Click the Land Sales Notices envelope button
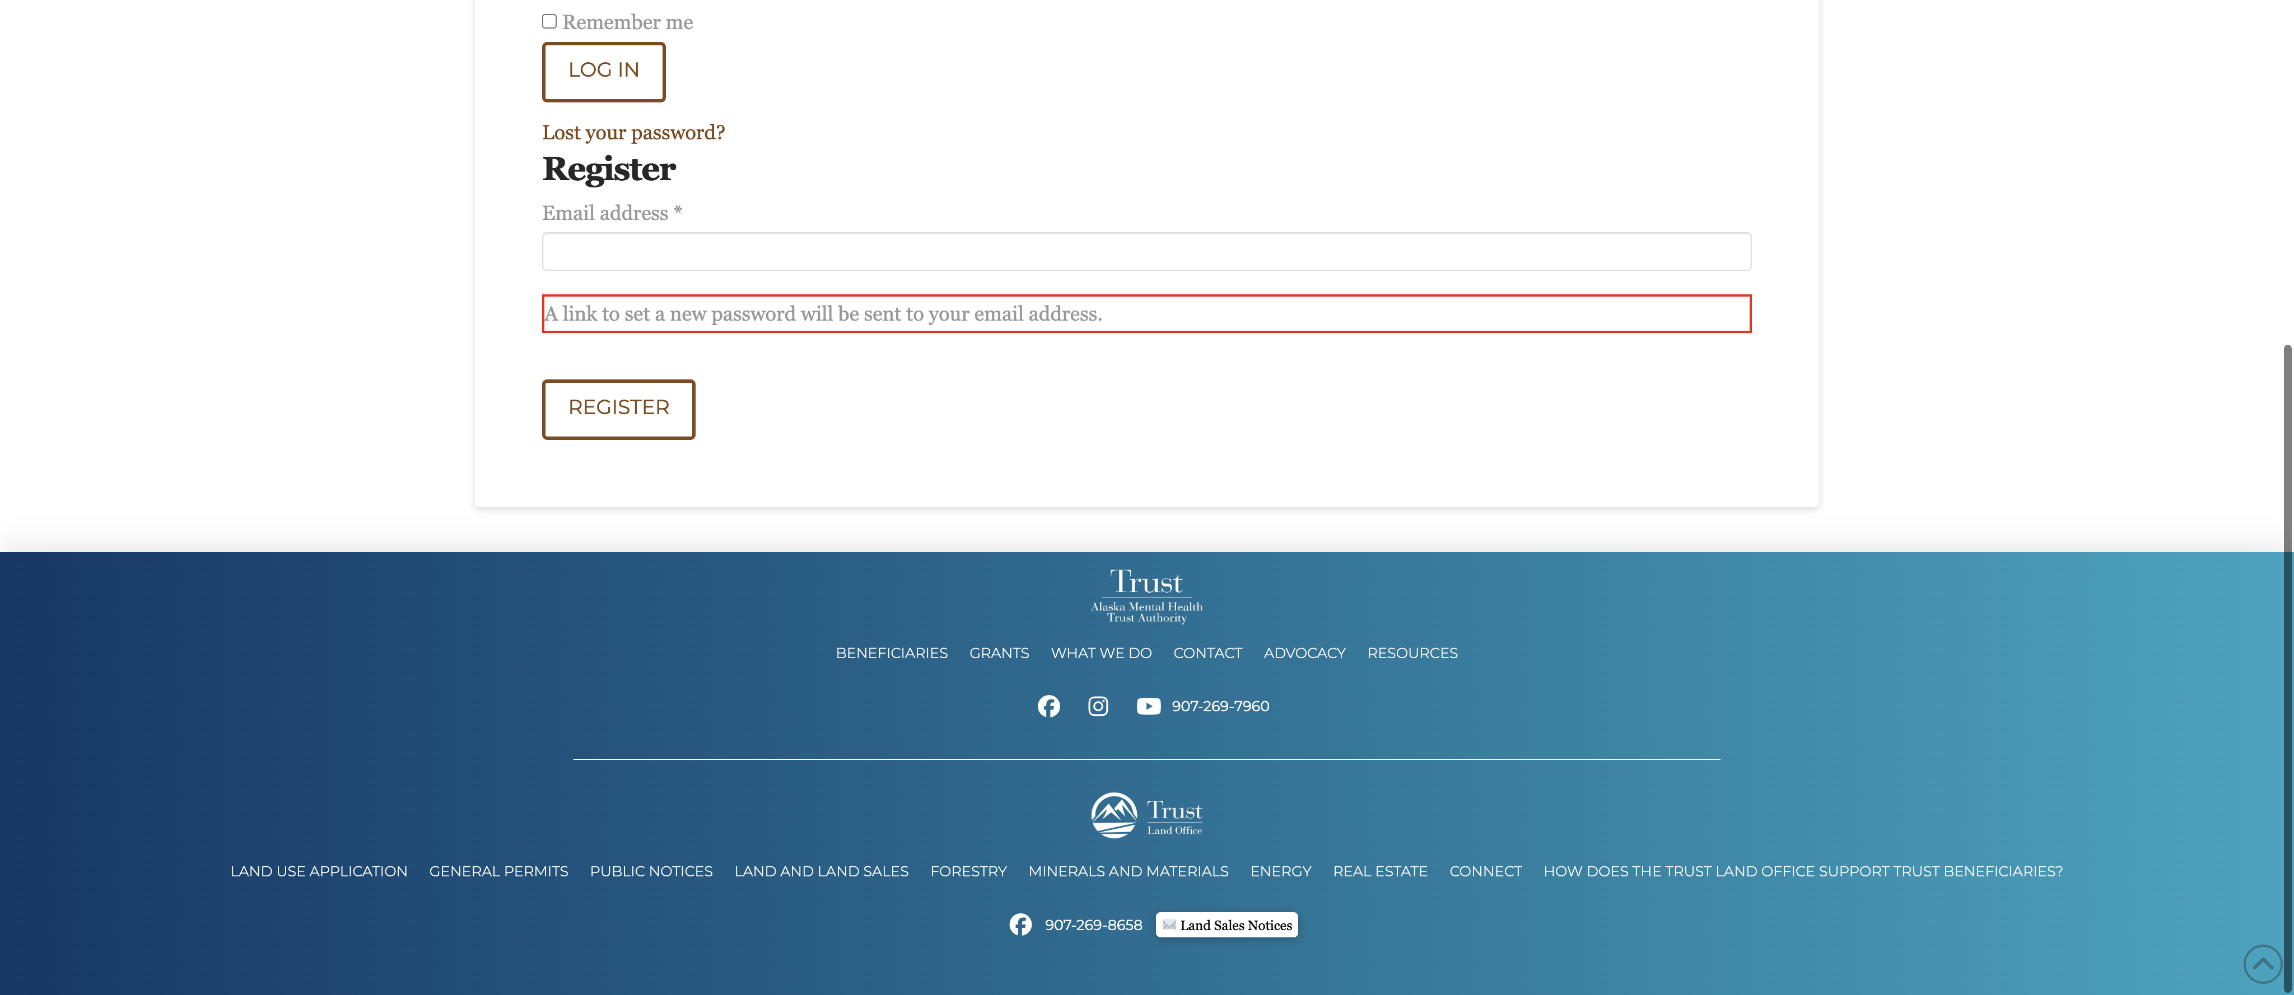This screenshot has width=2294, height=995. pyautogui.click(x=1227, y=924)
